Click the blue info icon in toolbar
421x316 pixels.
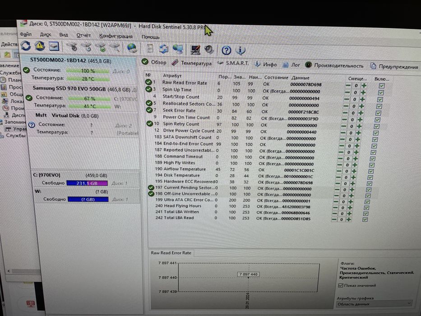pos(241,50)
